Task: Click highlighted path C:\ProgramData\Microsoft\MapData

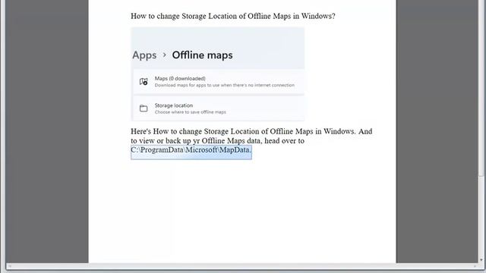Action: point(191,150)
